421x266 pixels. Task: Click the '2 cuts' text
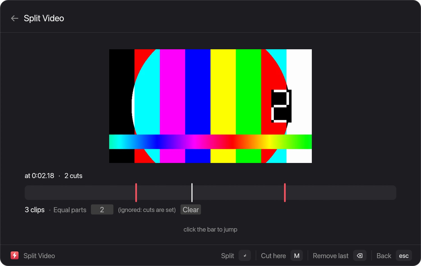(x=73, y=176)
